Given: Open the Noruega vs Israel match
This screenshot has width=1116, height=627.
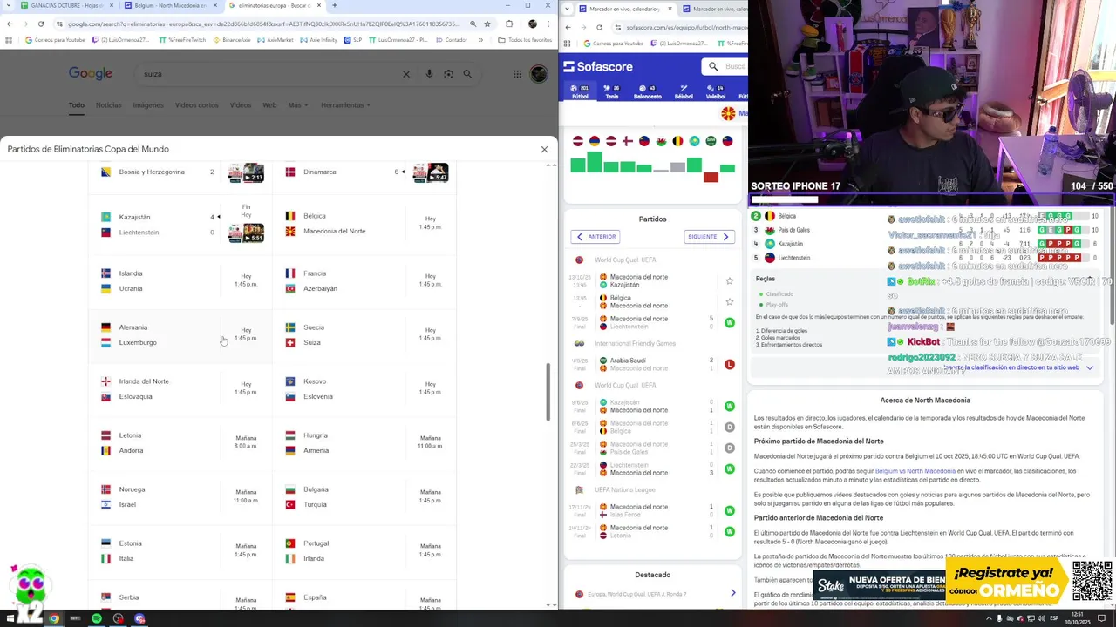Looking at the screenshot, I should click(180, 496).
